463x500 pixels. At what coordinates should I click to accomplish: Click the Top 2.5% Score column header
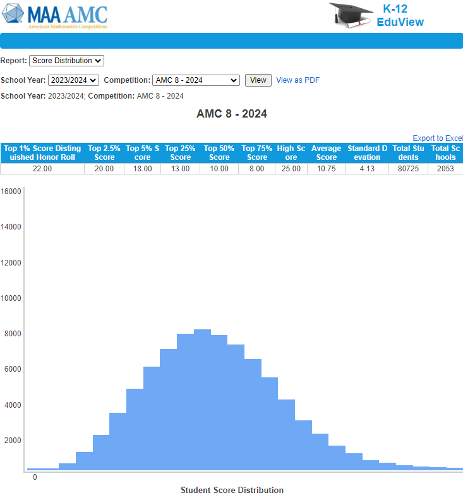104,153
